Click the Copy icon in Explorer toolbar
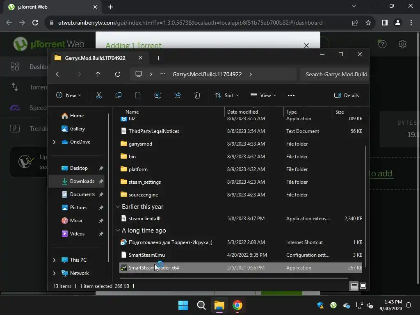The width and height of the screenshot is (420, 315). [119, 95]
